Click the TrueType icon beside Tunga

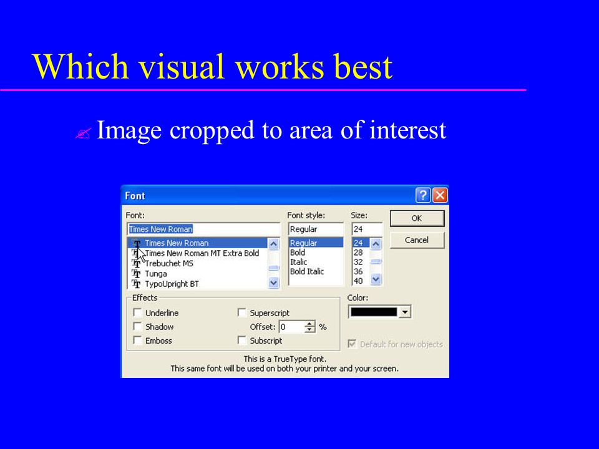pyautogui.click(x=137, y=274)
